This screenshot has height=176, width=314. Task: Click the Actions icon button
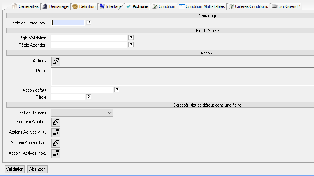click(56, 61)
